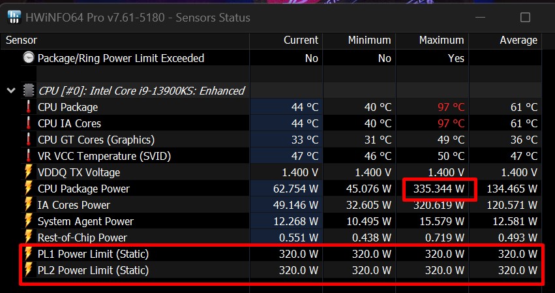Viewport: 555px width, 293px height.
Task: Click the CPU chip icon beside CPU [#0]
Action: tap(28, 91)
